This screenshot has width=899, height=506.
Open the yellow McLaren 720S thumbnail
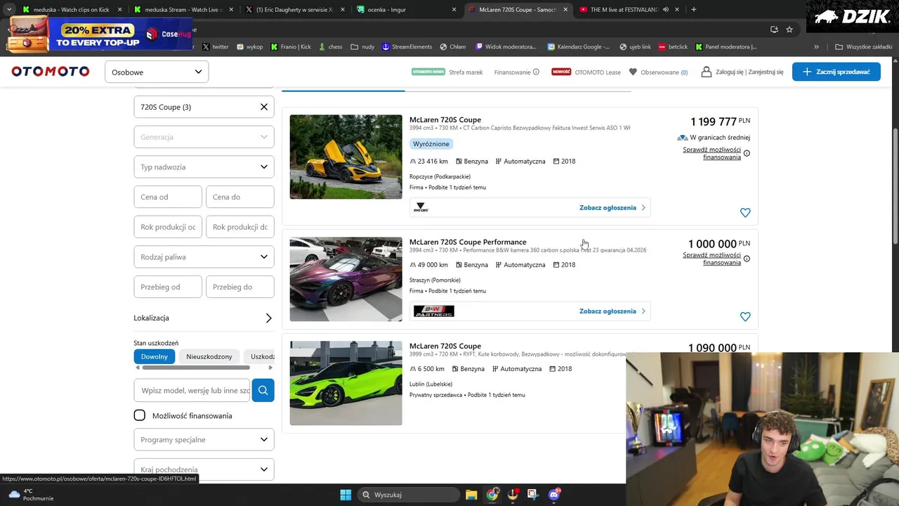coord(346,157)
